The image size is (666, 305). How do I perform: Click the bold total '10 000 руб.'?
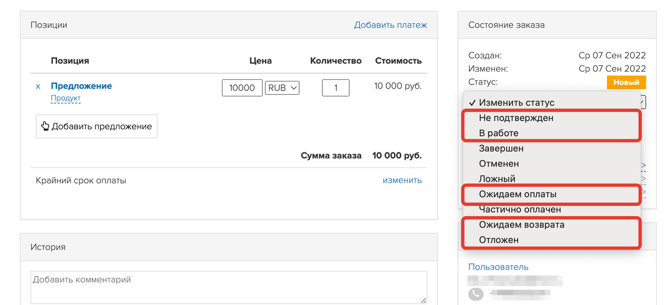pyautogui.click(x=397, y=156)
